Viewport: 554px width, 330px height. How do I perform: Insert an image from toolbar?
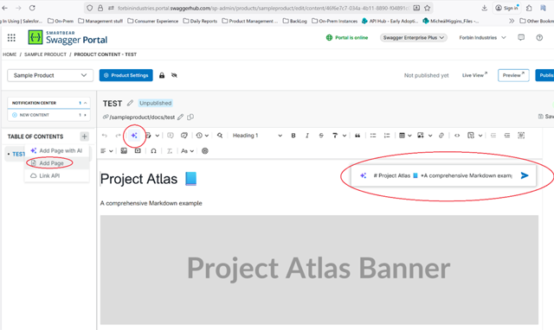click(421, 136)
